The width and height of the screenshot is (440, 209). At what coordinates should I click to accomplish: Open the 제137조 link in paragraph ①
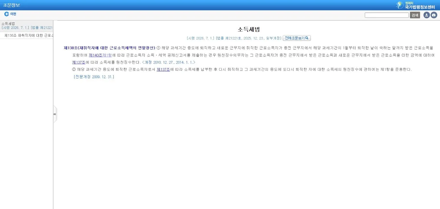tap(79, 62)
